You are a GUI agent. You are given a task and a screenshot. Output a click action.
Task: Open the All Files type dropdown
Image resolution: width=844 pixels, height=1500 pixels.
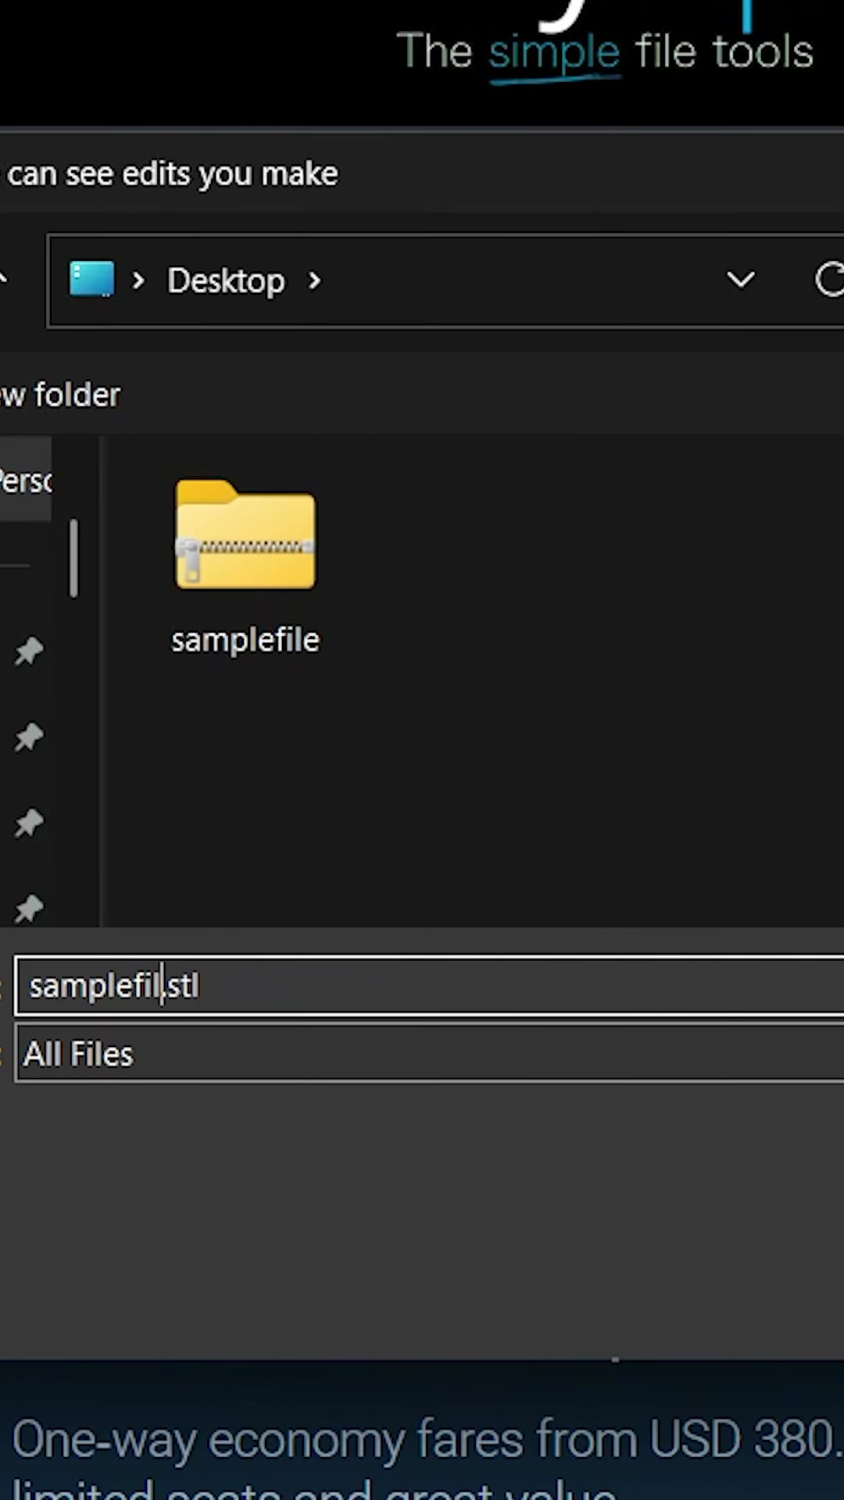click(430, 1054)
